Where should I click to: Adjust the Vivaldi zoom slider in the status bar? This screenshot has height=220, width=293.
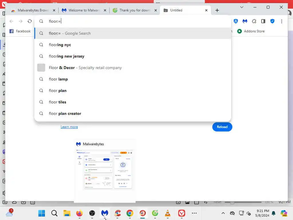click(x=243, y=203)
